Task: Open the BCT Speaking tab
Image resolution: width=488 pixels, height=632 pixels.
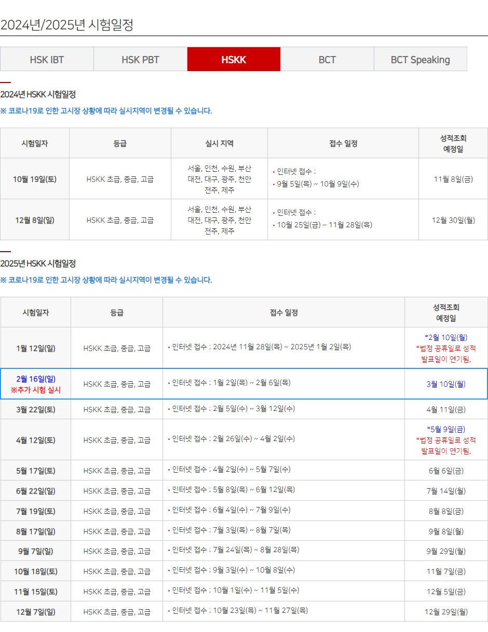Action: coord(421,59)
